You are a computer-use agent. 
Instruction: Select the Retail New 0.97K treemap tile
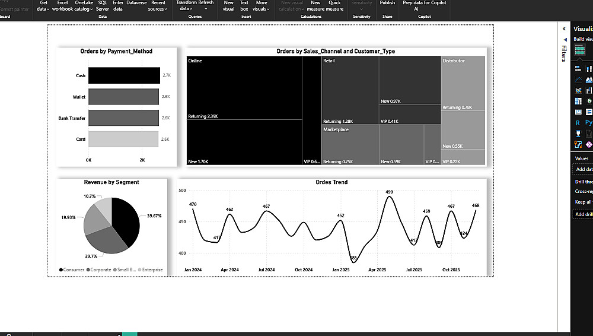point(410,80)
